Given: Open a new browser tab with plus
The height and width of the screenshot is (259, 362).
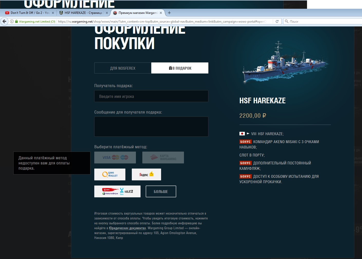Looking at the screenshot, I should 169,13.
